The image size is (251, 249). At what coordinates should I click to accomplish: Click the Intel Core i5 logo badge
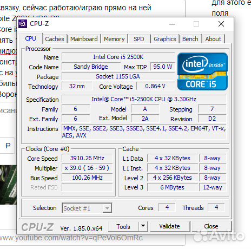pos(202,71)
